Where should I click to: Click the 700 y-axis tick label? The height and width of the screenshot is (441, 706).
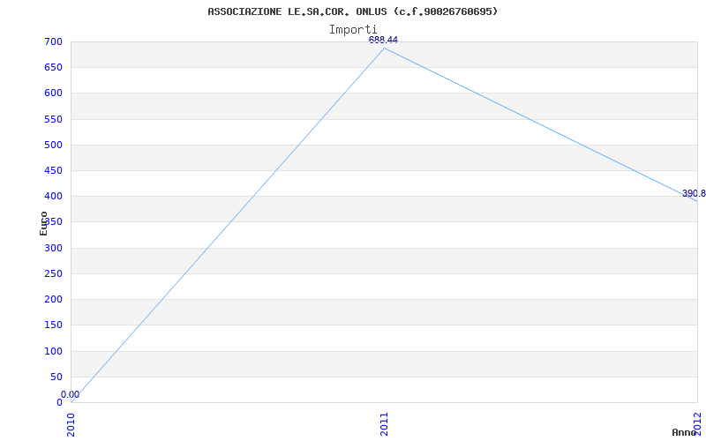coord(53,41)
